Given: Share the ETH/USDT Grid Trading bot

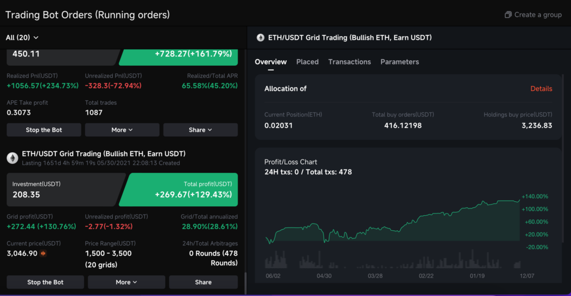Looking at the screenshot, I should 203,282.
